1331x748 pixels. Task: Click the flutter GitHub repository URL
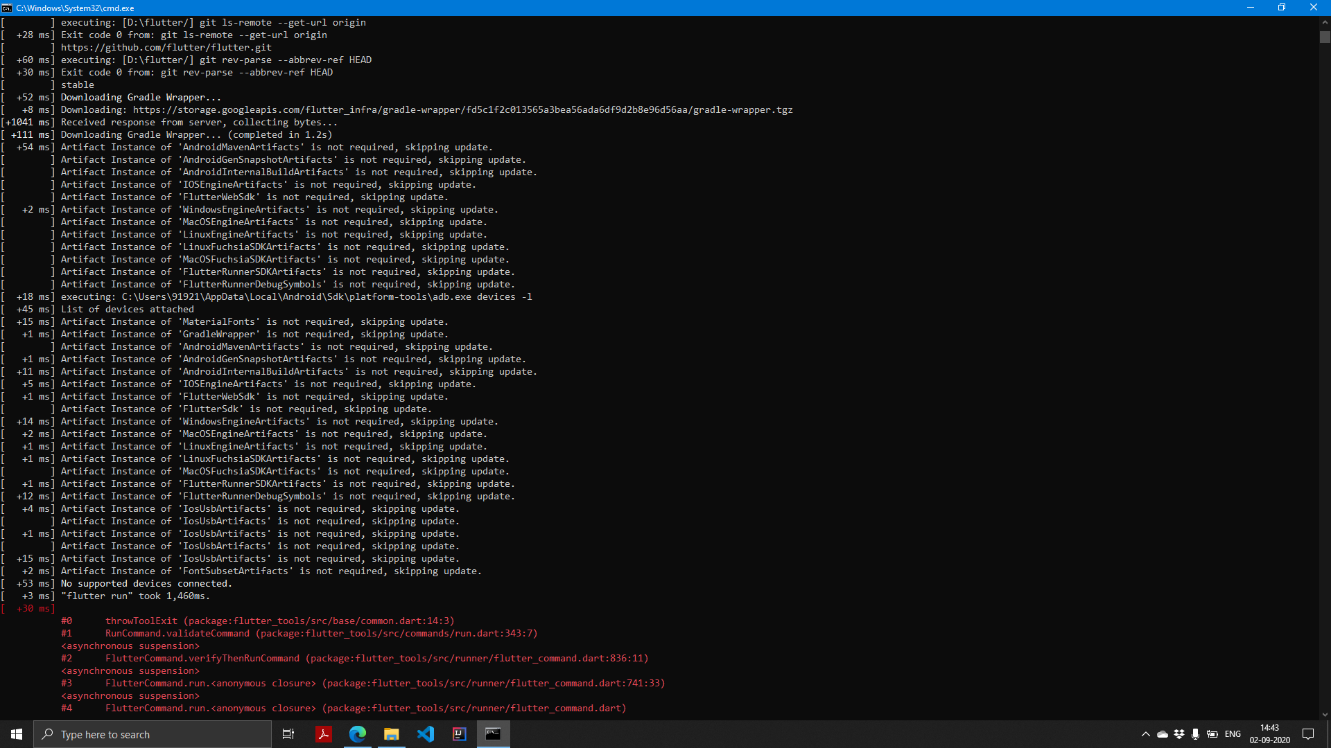[166, 47]
